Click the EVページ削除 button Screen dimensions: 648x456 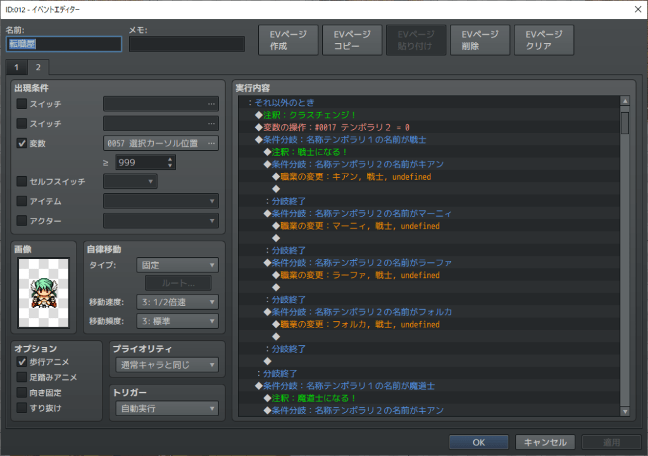[480, 40]
